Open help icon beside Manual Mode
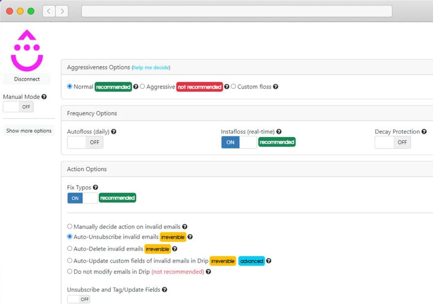 tap(44, 97)
